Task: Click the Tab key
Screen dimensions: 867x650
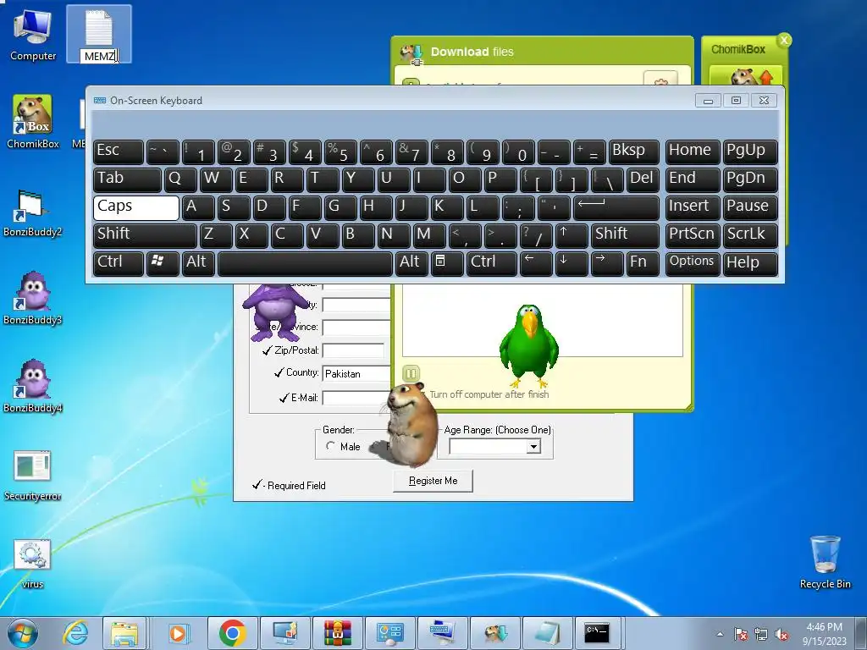Action: tap(127, 179)
